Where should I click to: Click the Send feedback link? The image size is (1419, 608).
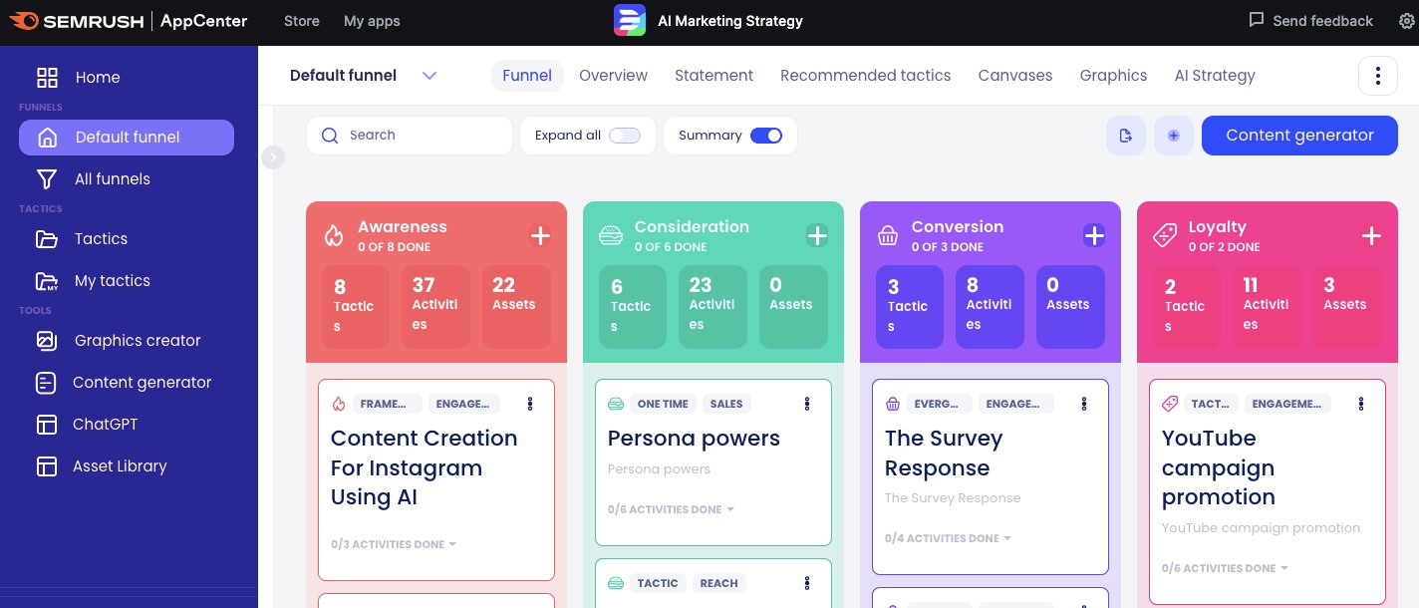click(x=1310, y=21)
